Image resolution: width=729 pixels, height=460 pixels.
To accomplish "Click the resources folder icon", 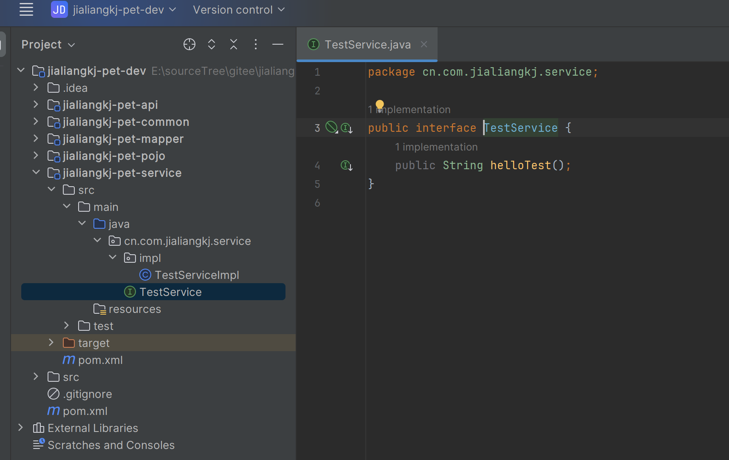I will click(x=99, y=309).
